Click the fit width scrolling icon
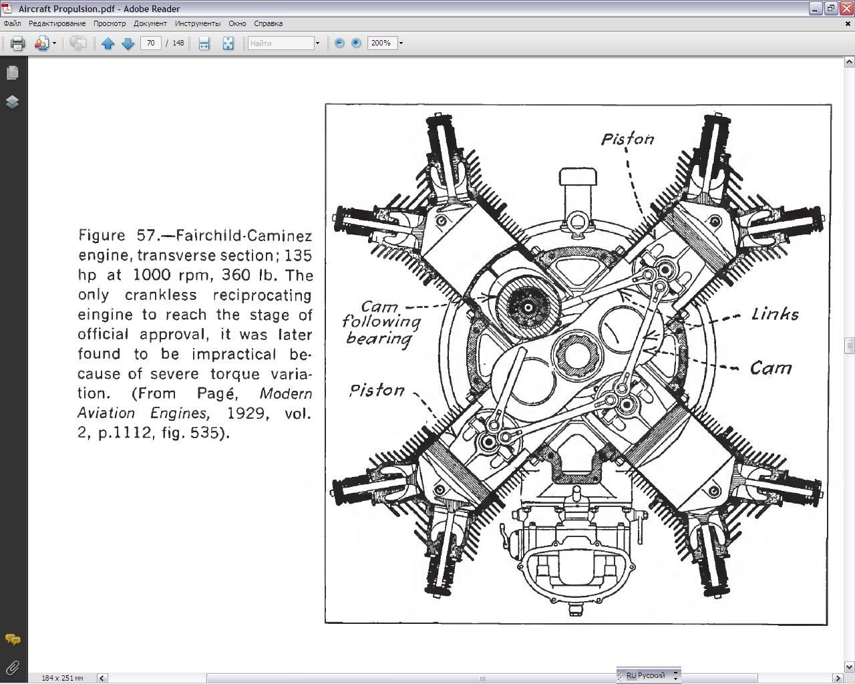 pos(204,43)
